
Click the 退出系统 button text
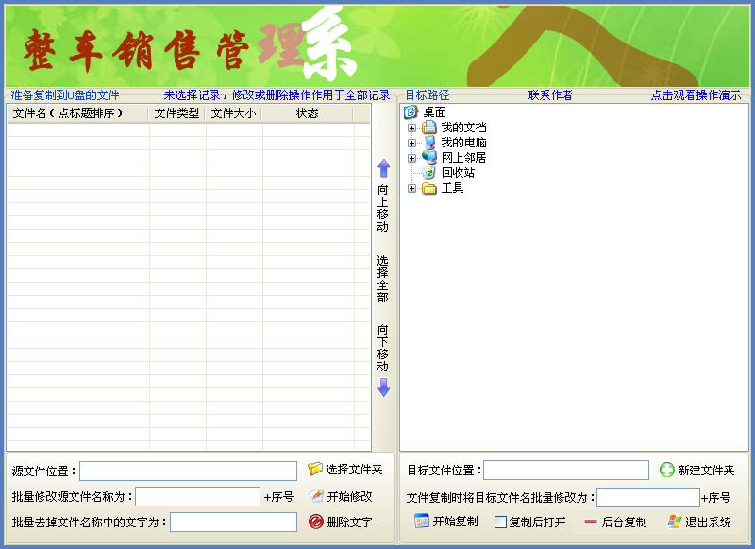point(708,522)
